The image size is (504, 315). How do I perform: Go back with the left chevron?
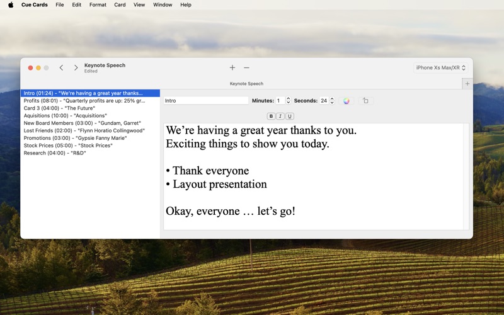click(x=61, y=67)
